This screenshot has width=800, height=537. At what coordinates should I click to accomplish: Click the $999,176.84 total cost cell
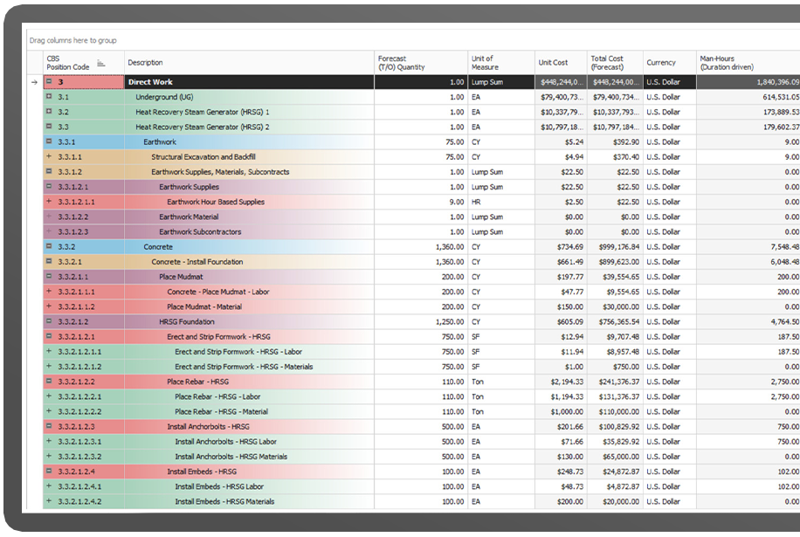(x=615, y=247)
